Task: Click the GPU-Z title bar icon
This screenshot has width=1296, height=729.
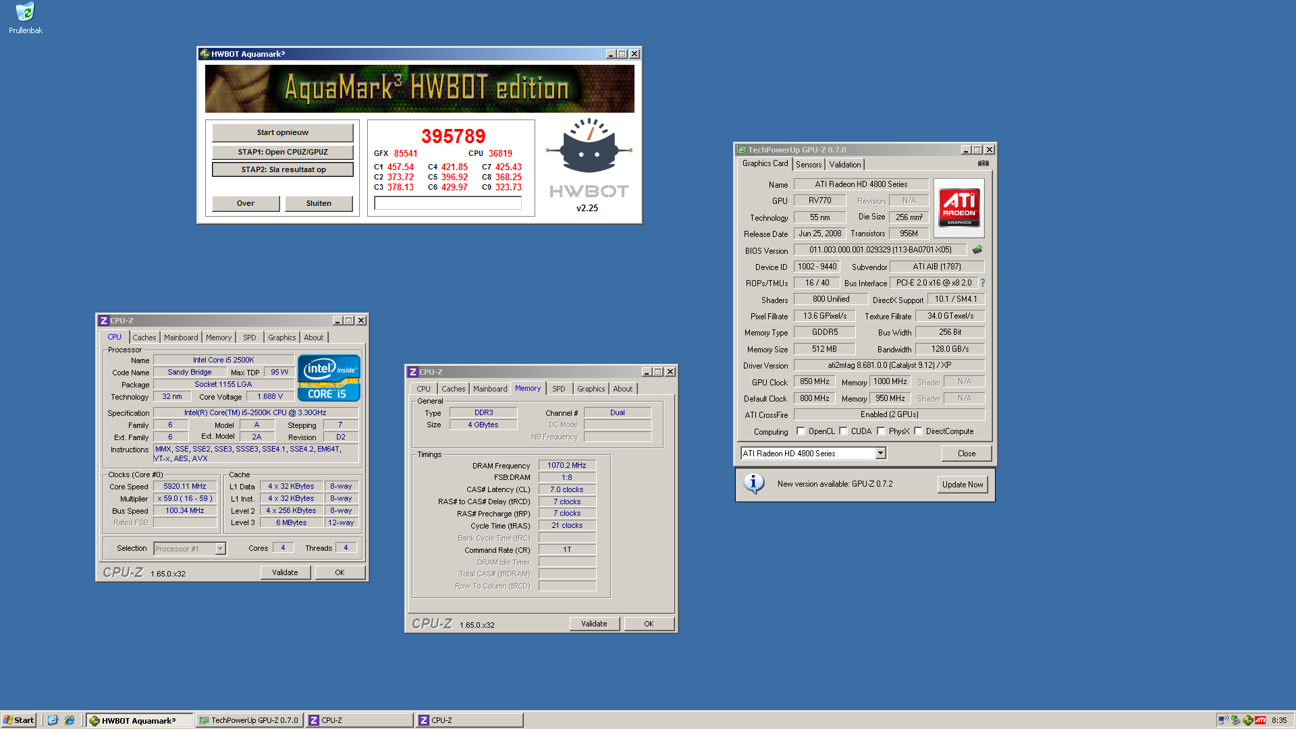Action: point(742,150)
